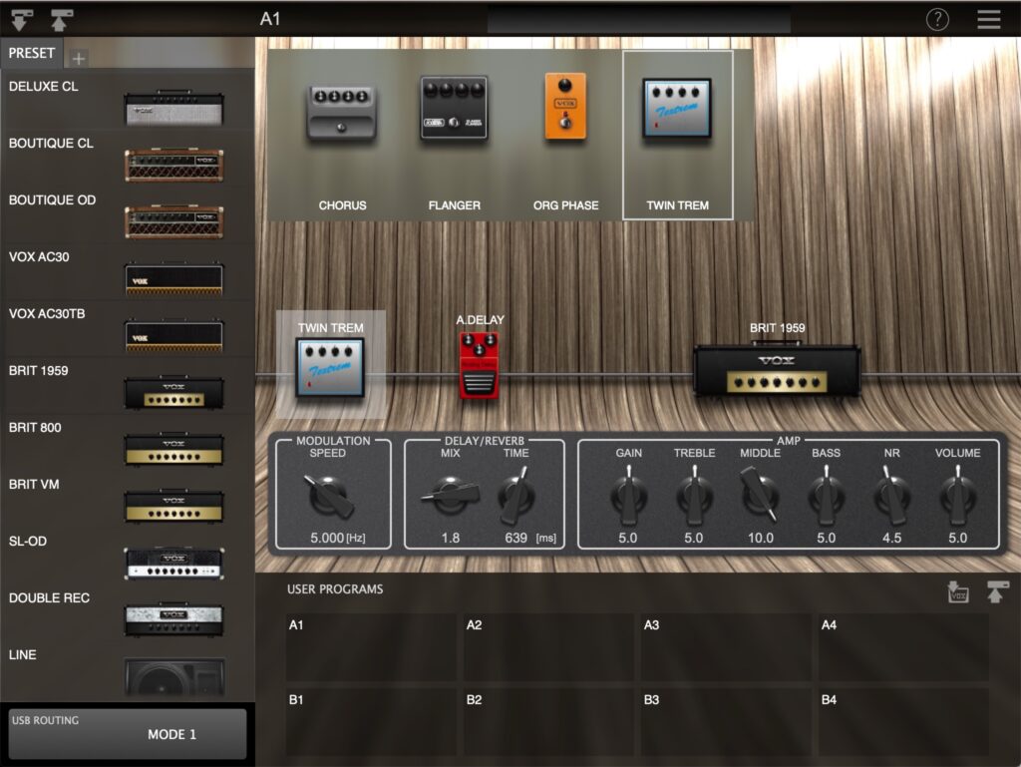This screenshot has height=767, width=1021.
Task: Choose the BRIT 1959 amp preset in list
Action: pyautogui.click(x=127, y=385)
